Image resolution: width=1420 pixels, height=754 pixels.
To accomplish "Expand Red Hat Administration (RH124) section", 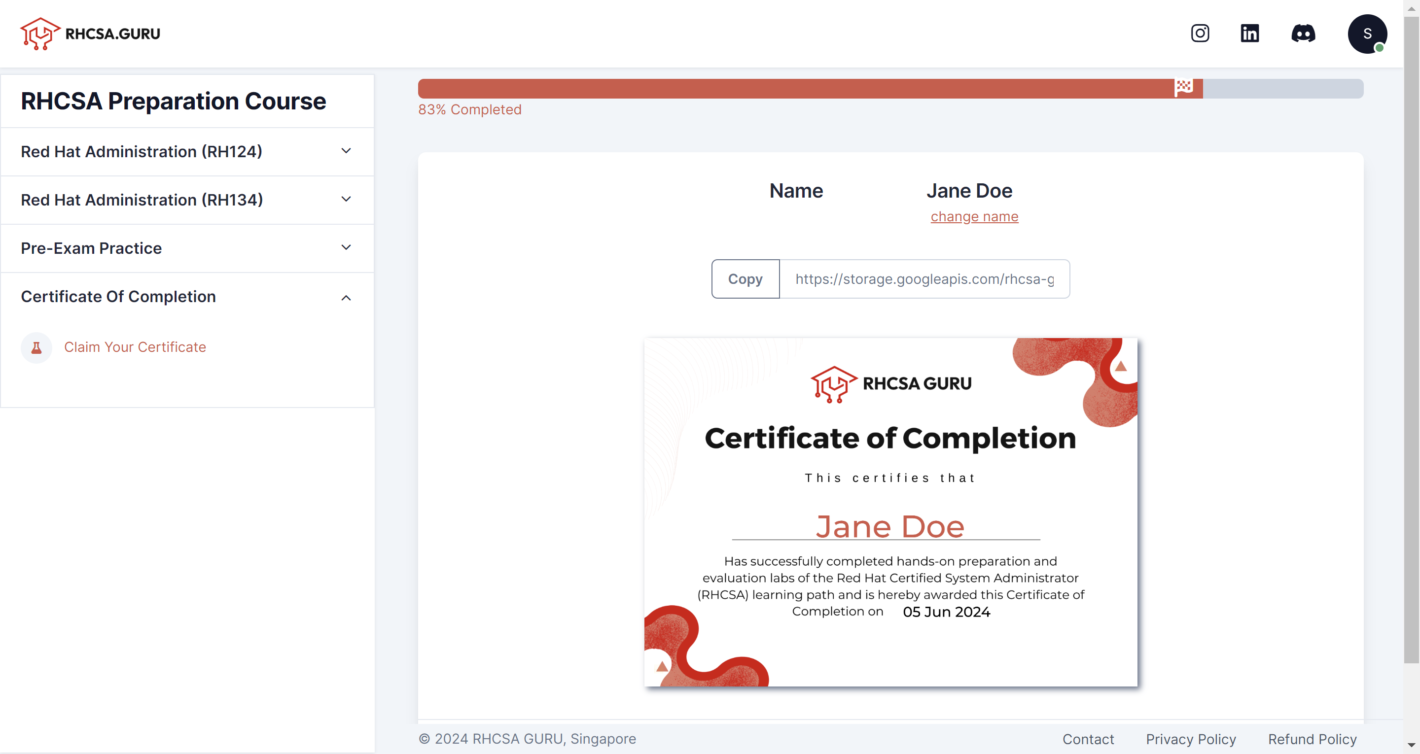I will click(x=187, y=152).
